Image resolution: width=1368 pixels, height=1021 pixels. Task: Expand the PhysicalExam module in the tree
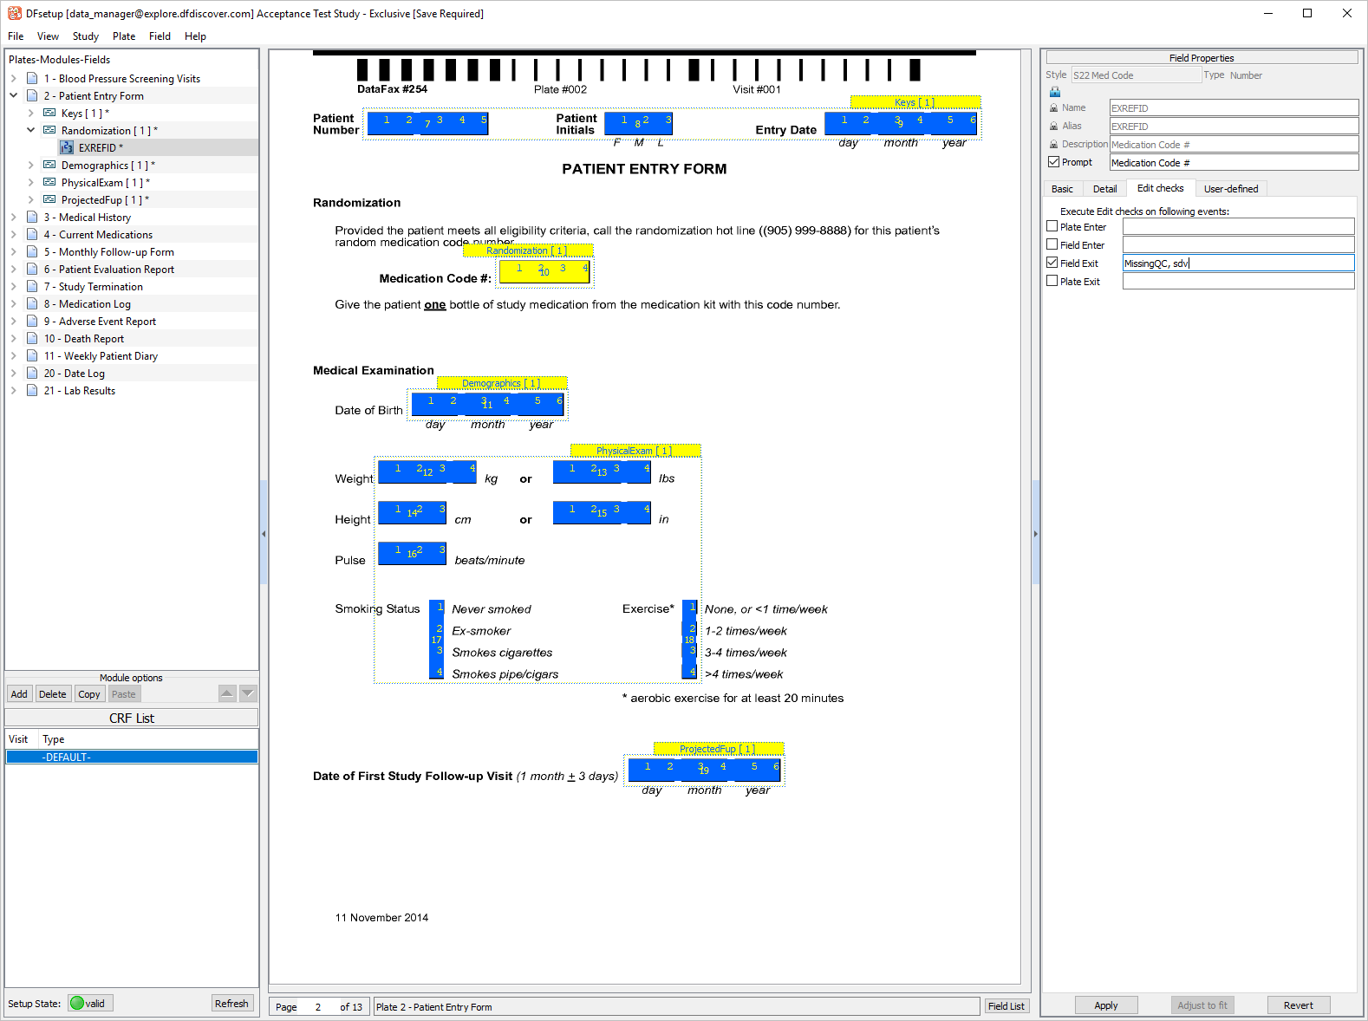point(31,183)
